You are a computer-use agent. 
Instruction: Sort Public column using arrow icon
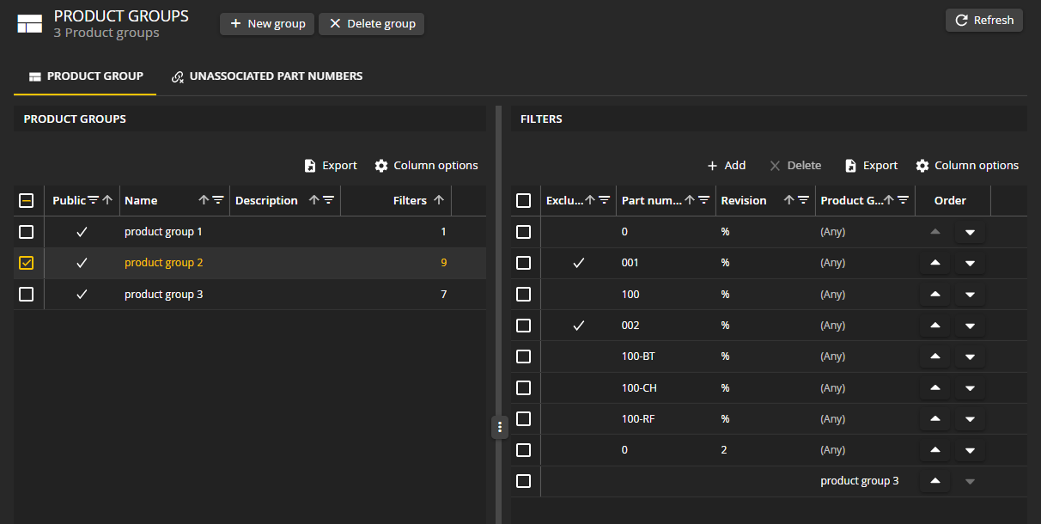pyautogui.click(x=107, y=200)
